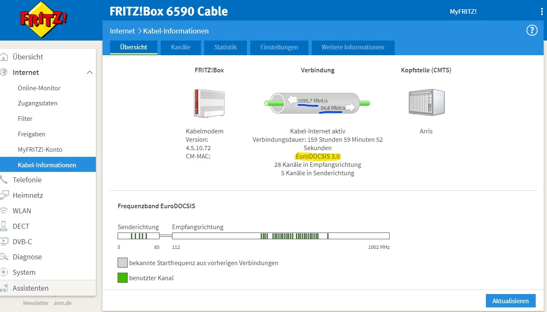
Task: Click the Übersicht house icon in sidebar
Action: click(4, 57)
